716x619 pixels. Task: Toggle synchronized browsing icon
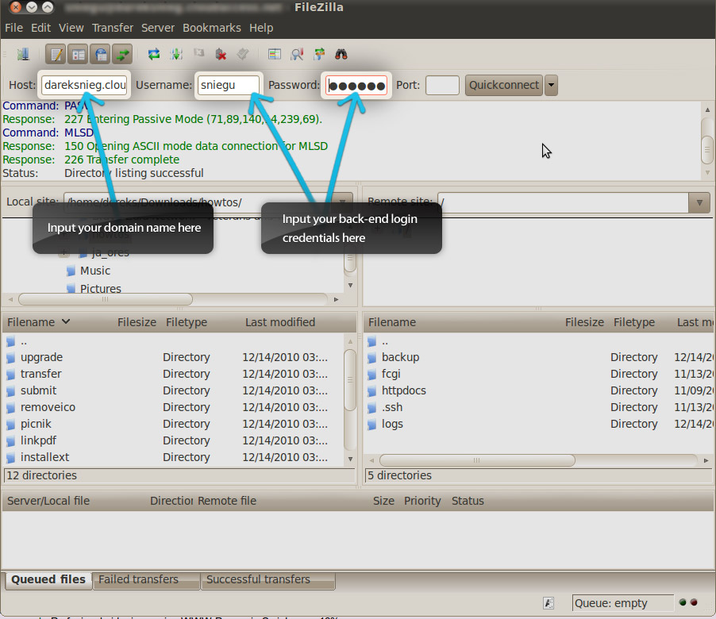pyautogui.click(x=319, y=54)
